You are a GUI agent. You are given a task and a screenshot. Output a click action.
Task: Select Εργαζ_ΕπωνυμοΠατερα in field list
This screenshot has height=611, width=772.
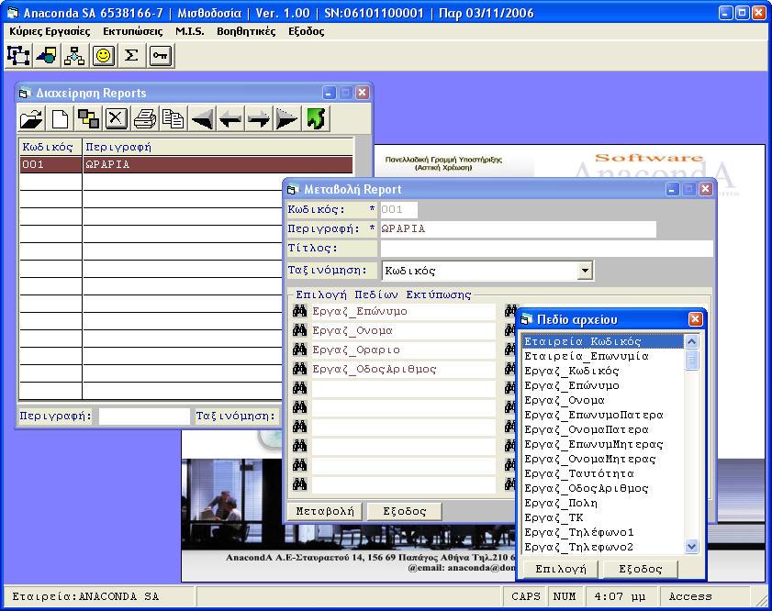(x=602, y=416)
